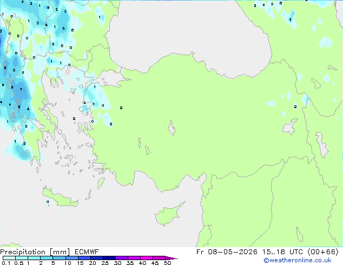Image resolution: width=343 pixels, height=265 pixels.
Task: Click legend swatch between 25 and 30
Action: click(109, 258)
